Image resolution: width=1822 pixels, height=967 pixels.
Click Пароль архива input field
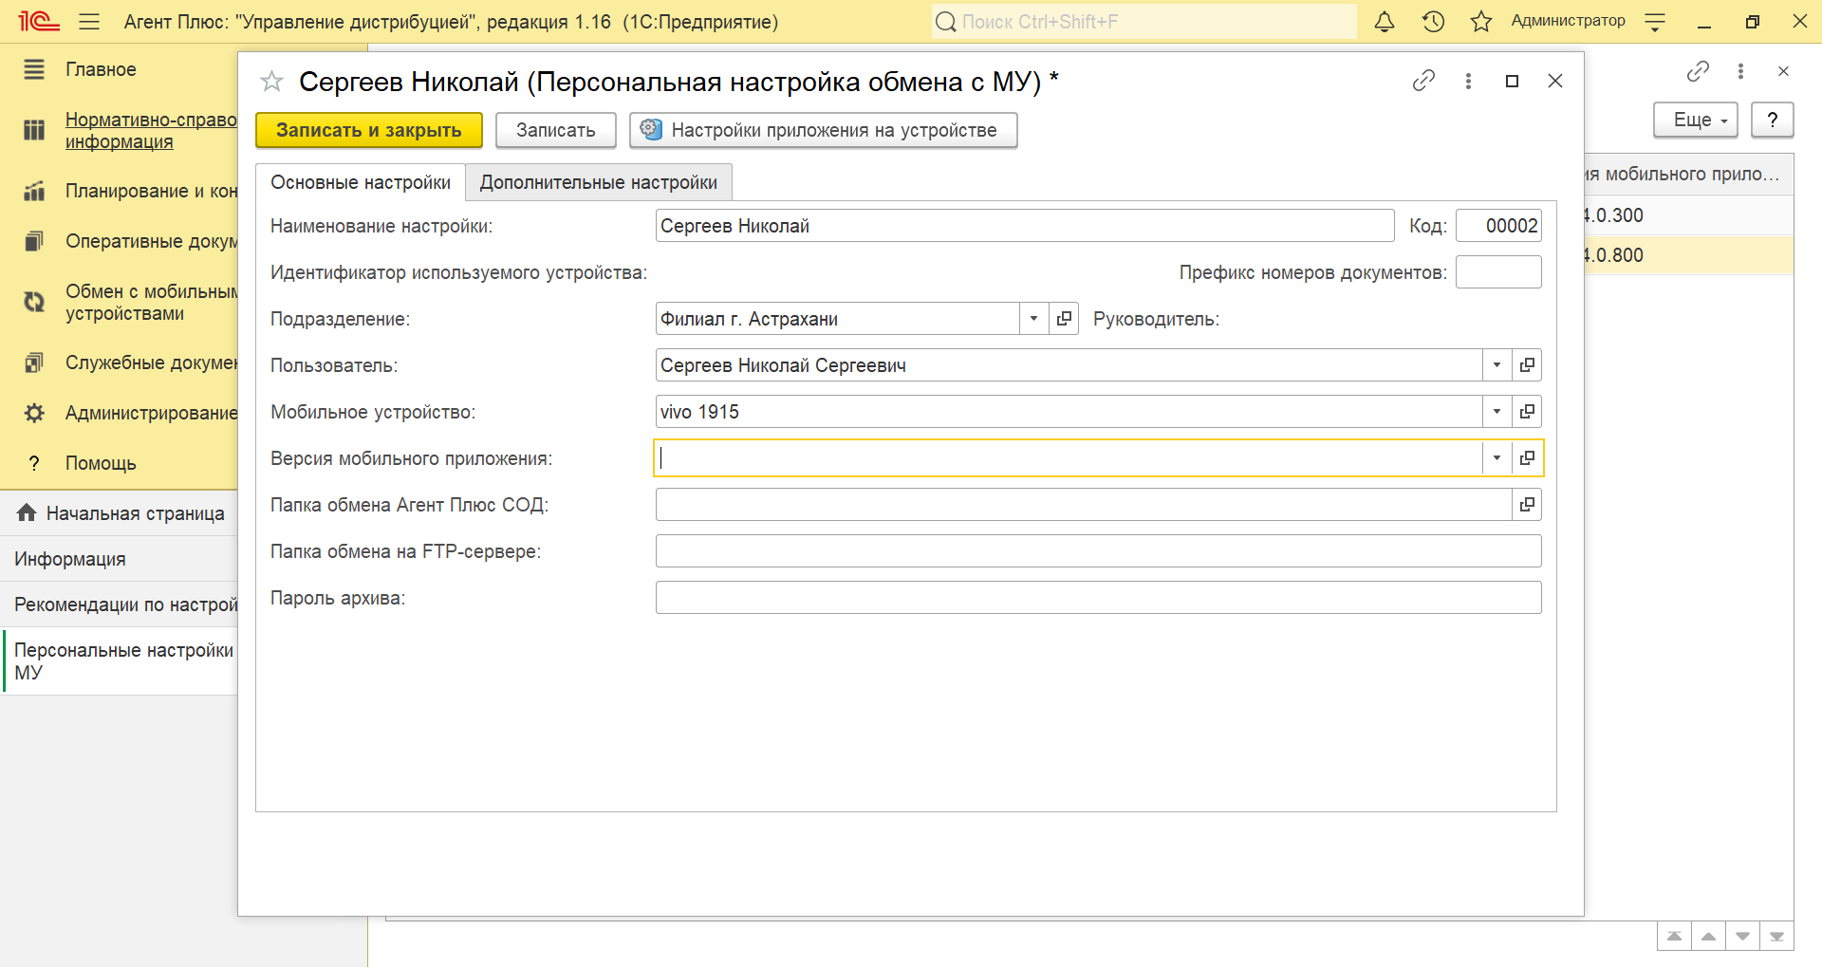(1098, 598)
